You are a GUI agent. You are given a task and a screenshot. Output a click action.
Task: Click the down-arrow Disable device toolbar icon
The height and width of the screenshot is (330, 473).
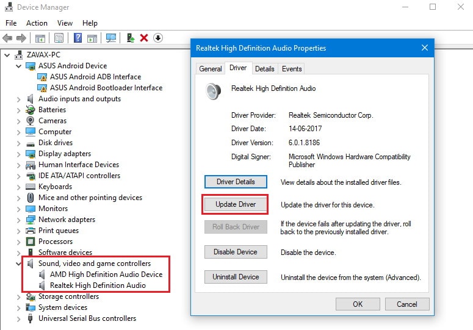click(158, 38)
